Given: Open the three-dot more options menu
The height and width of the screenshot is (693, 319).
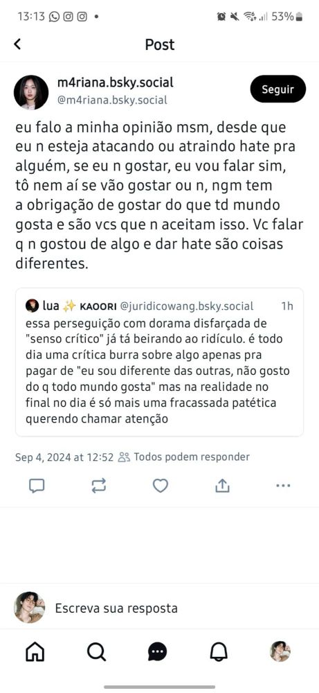Looking at the screenshot, I should click(283, 486).
